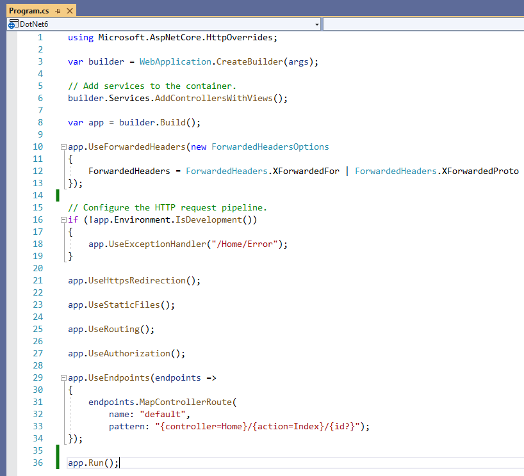This screenshot has height=476, width=524.
Task: Click 'UseForwardedHeaders' on line 10
Action: point(136,147)
